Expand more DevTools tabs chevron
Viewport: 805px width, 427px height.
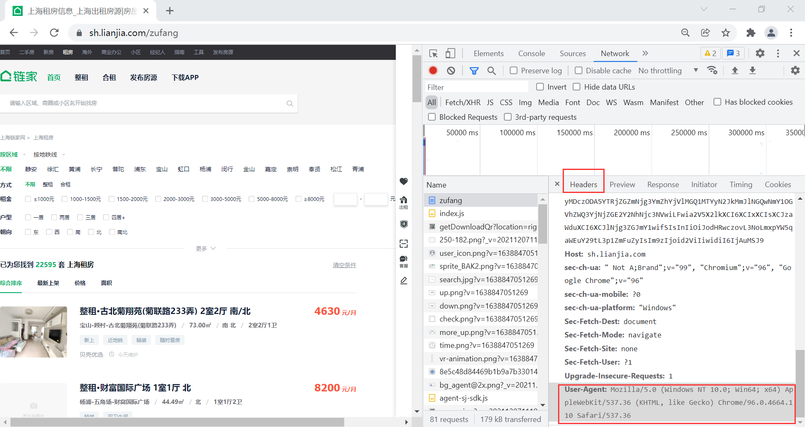[x=645, y=53]
